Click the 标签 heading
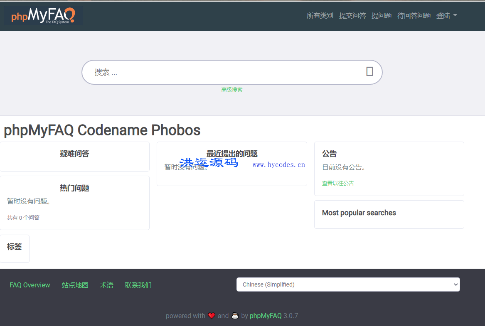Viewport: 485px width, 326px height. [x=15, y=247]
